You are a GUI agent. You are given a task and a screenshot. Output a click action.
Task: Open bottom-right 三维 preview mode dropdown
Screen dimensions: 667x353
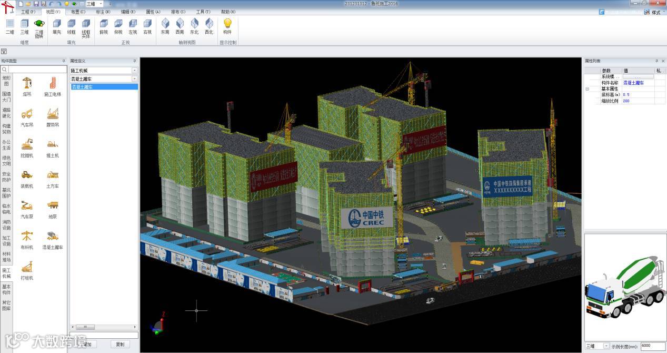tap(606, 346)
